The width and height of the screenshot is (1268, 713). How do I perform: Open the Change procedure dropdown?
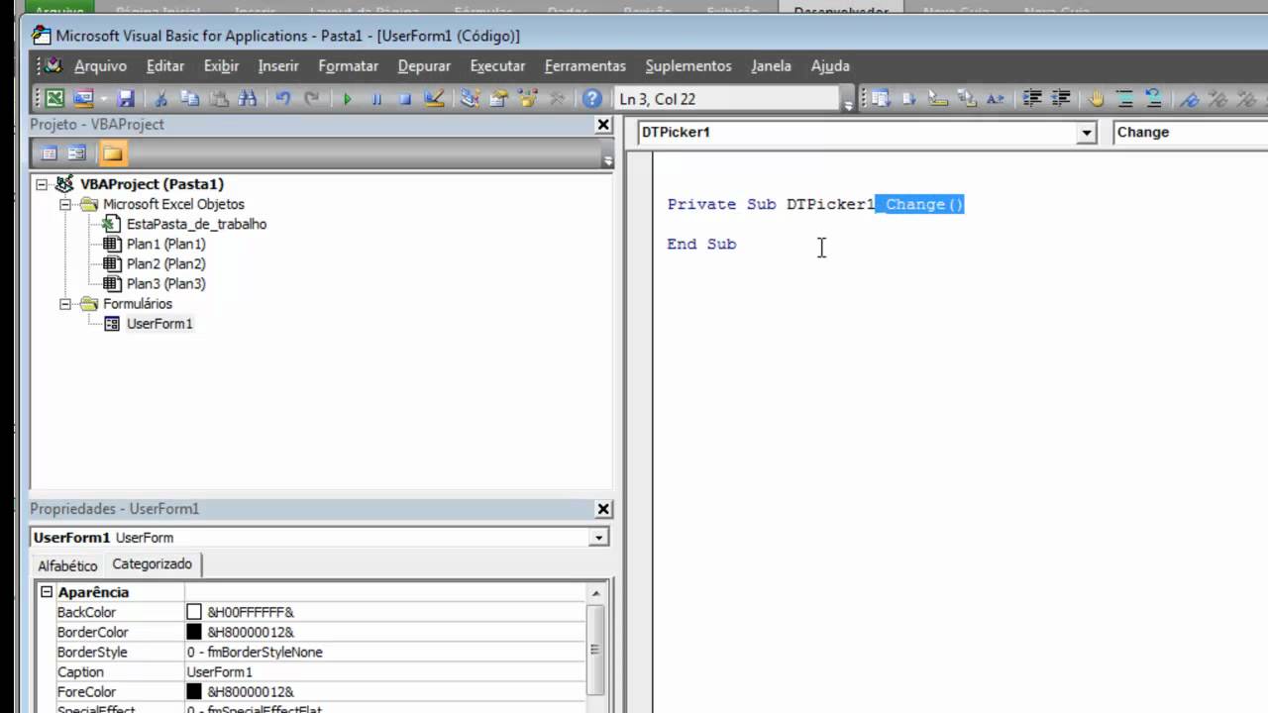click(x=1192, y=133)
